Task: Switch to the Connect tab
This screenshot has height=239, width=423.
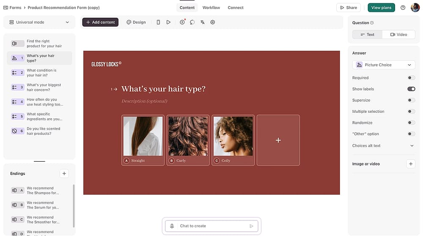Action: (x=236, y=8)
